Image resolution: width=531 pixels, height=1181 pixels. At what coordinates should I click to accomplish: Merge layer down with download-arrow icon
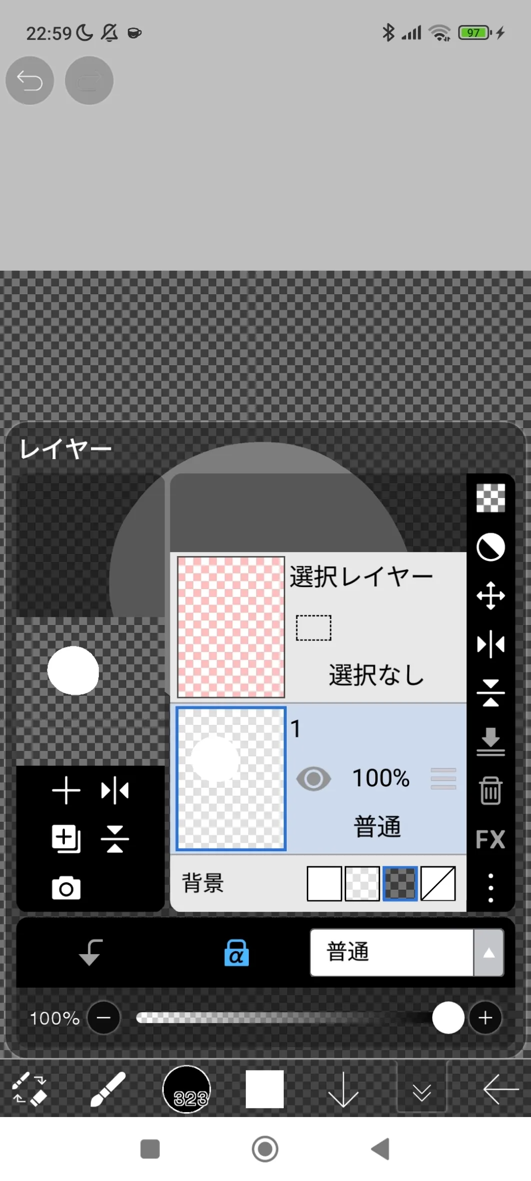coord(491,741)
